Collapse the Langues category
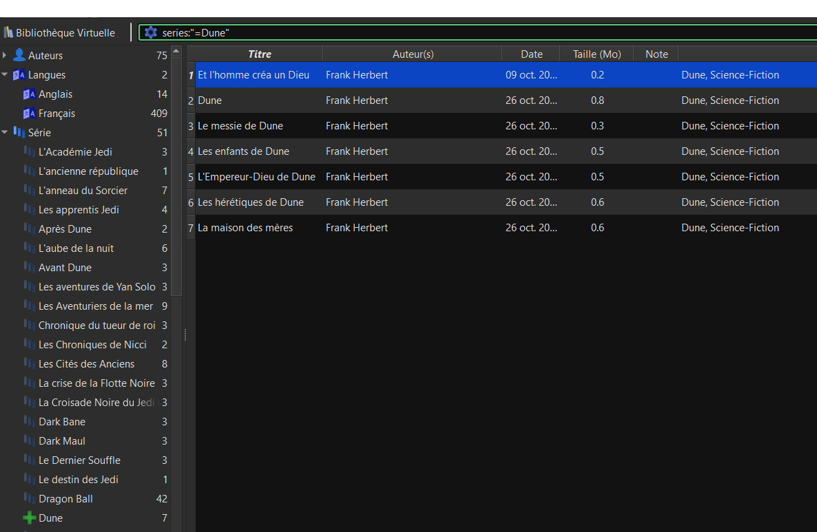817x532 pixels. pyautogui.click(x=5, y=74)
